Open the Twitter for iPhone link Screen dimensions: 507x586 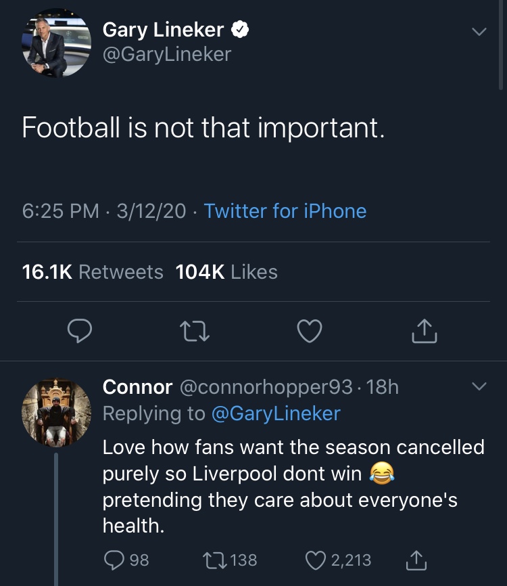285,211
